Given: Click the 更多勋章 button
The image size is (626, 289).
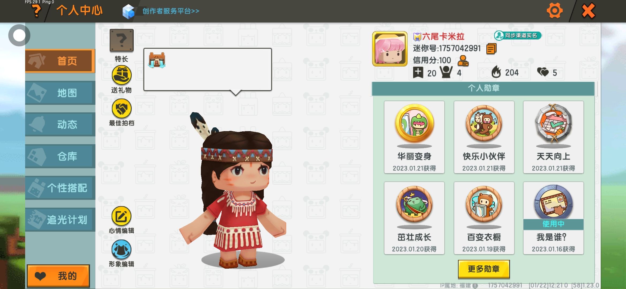Looking at the screenshot, I should pos(484,269).
